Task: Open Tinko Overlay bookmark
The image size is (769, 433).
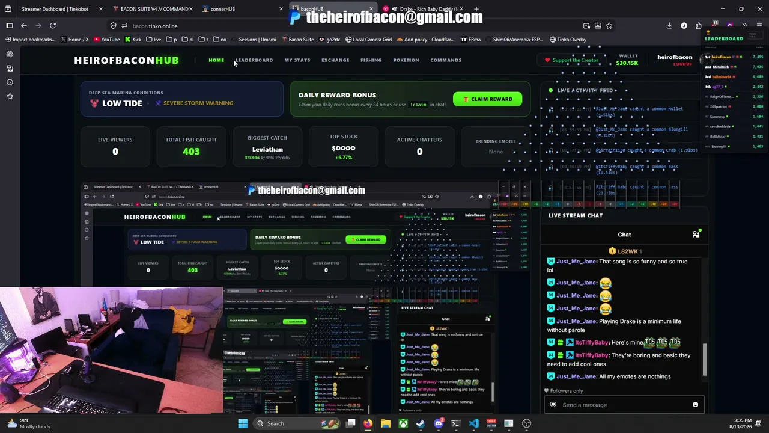Action: (x=568, y=40)
